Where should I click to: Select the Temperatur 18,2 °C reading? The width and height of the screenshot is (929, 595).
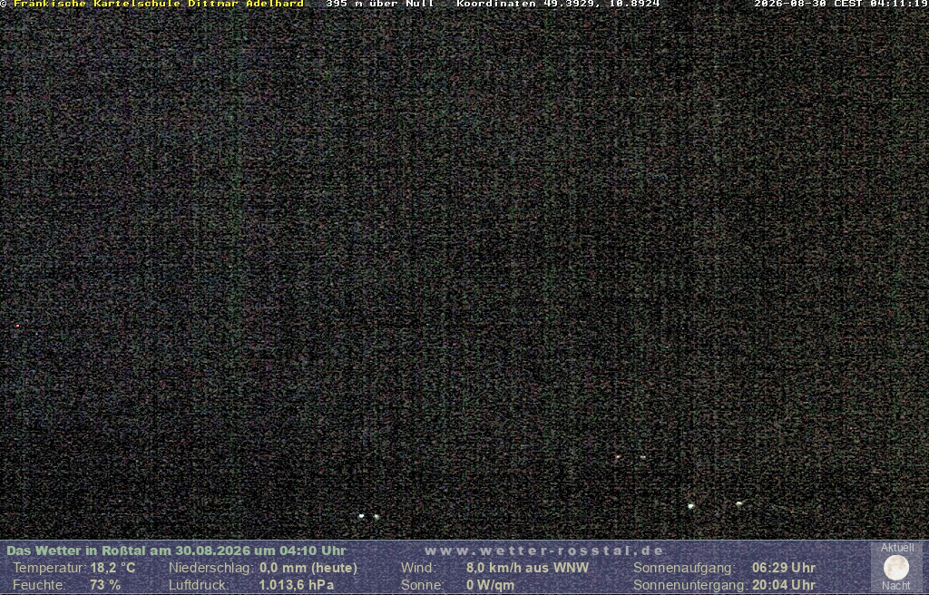74,568
